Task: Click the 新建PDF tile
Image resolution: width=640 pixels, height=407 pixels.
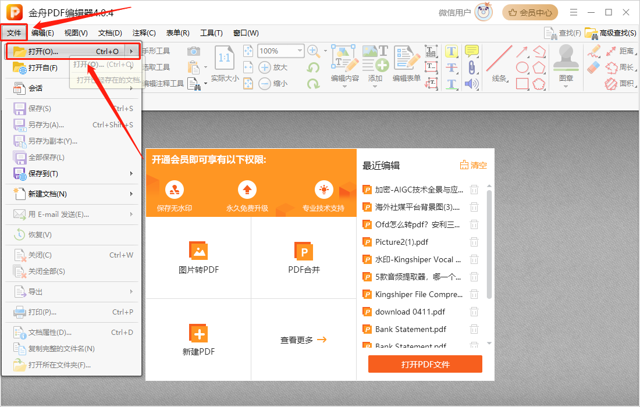Action: [x=198, y=340]
